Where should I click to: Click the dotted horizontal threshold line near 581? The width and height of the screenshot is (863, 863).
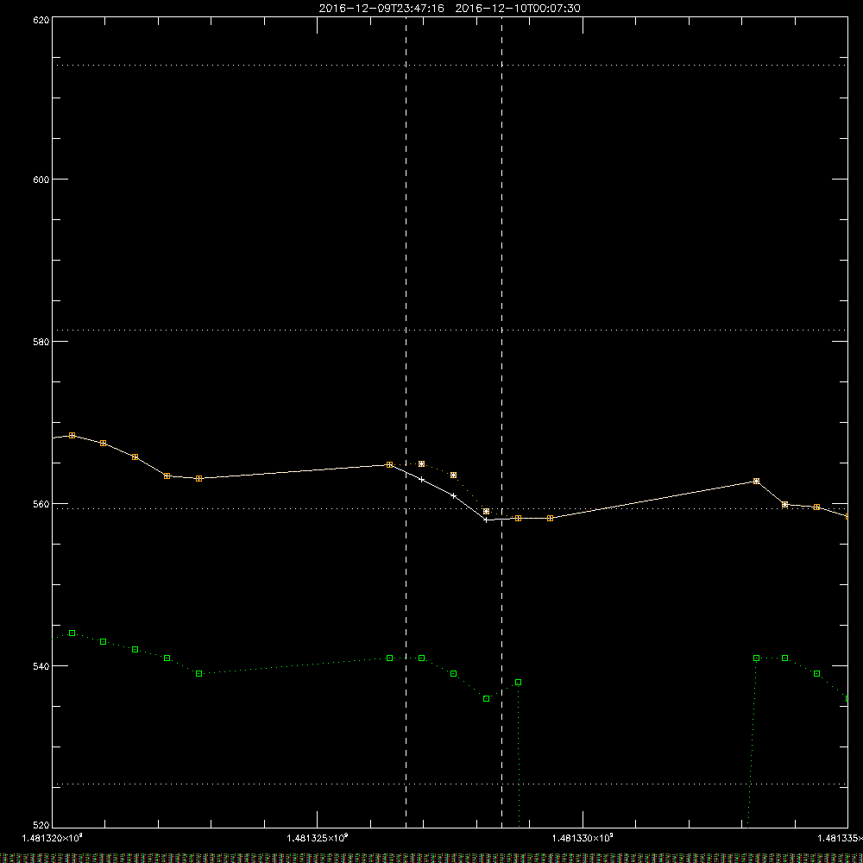pos(450,331)
